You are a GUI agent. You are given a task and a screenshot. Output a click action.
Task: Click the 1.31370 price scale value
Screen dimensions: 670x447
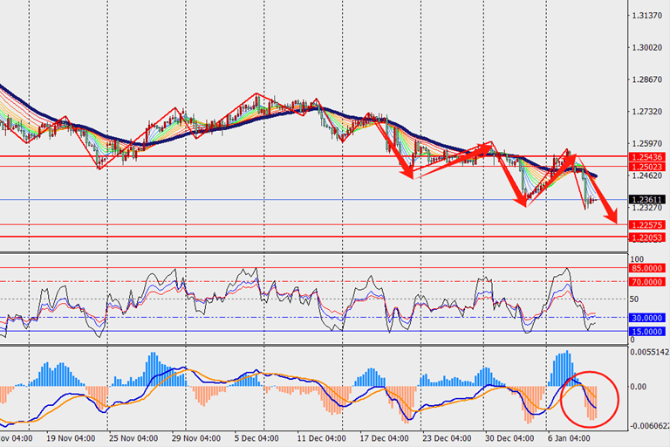[x=647, y=16]
